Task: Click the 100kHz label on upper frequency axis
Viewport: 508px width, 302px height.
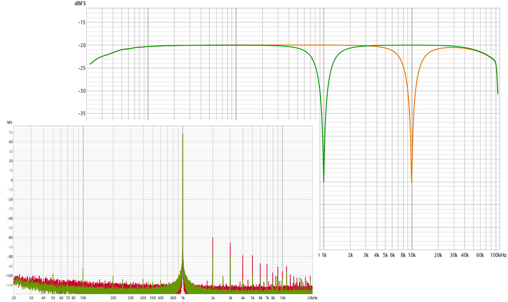Action: point(498,255)
